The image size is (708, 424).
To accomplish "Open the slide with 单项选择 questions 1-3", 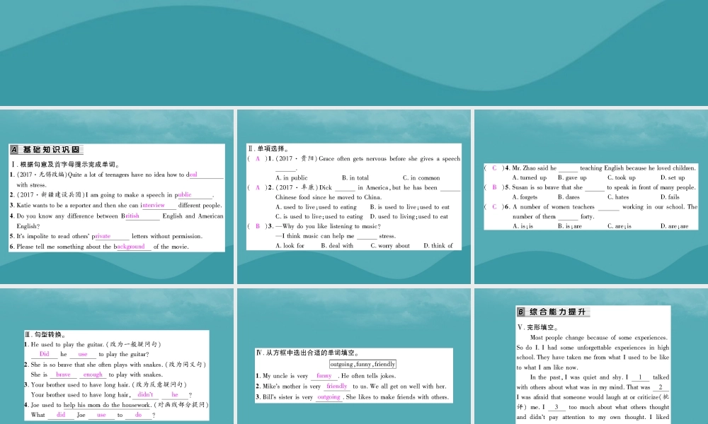I will click(354, 196).
